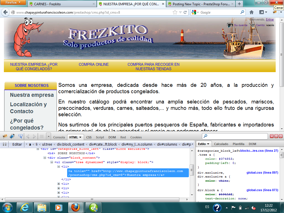Image resolution: width=284 pixels, height=213 pixels.
Task: Open the Firefox application menu dropdown
Action: 13,2
